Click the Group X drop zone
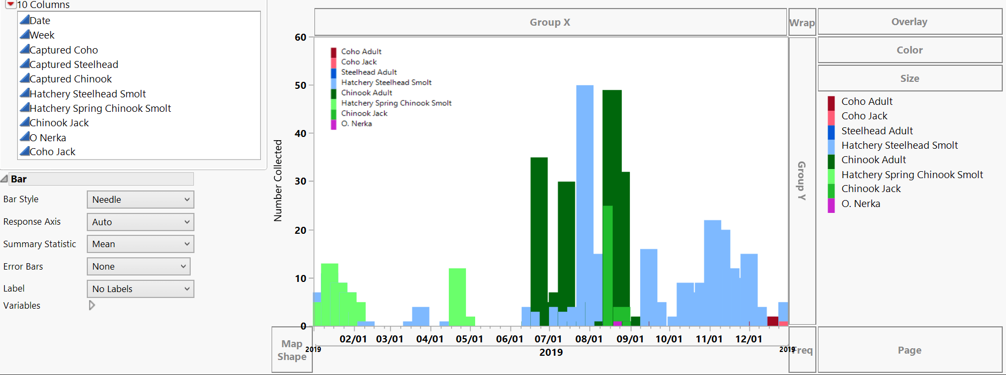This screenshot has height=375, width=1006. pos(550,22)
